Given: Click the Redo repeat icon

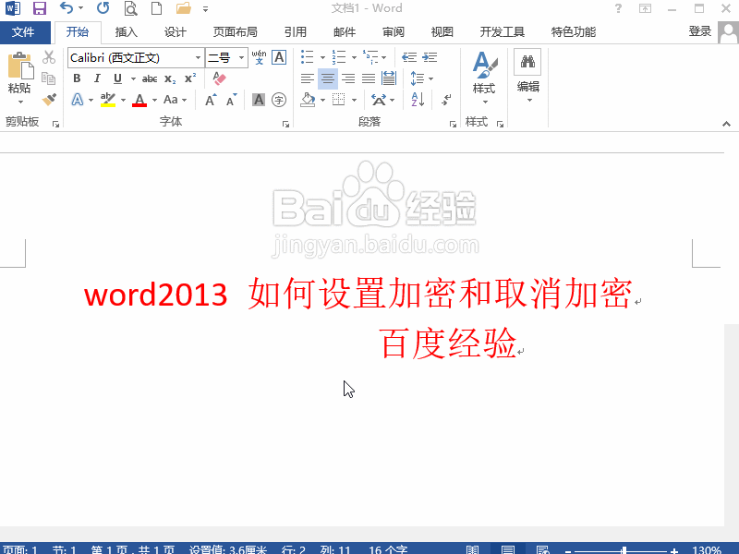Looking at the screenshot, I should 103,8.
